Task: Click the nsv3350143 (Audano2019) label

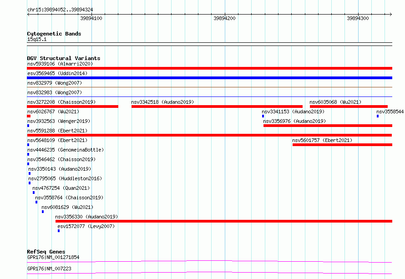Action: pos(60,169)
